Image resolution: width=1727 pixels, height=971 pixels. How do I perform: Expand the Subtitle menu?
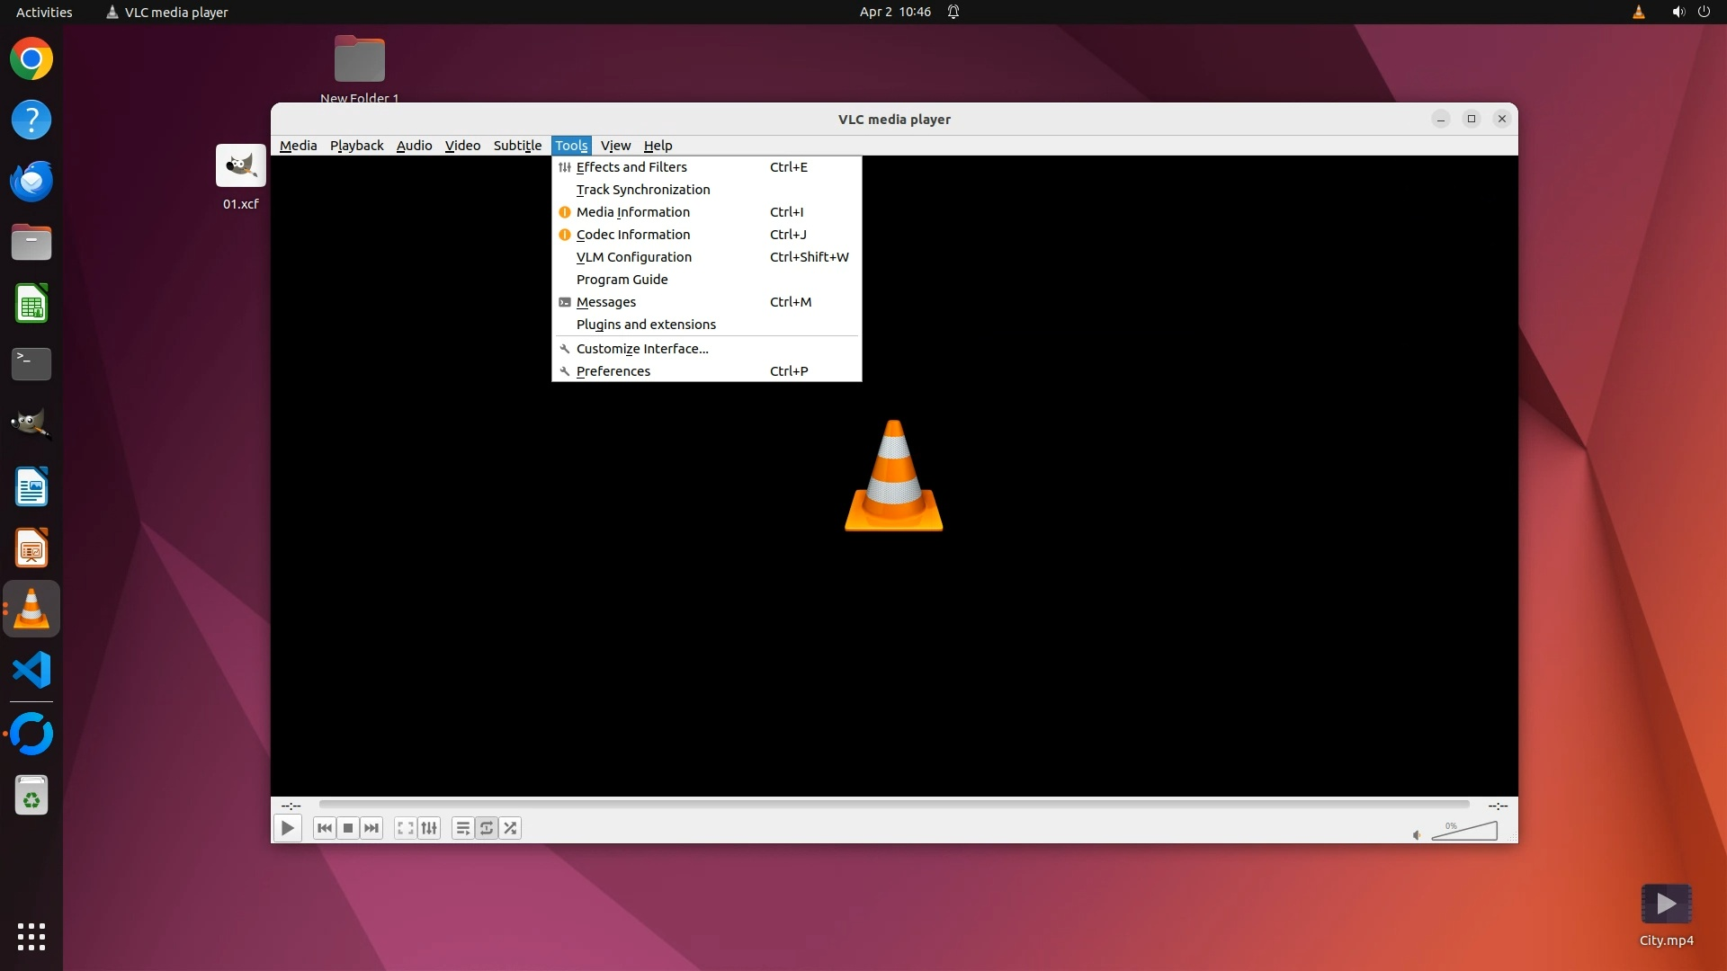point(517,146)
